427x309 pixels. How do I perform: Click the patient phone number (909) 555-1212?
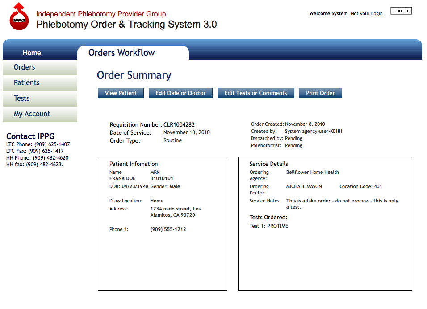(168, 230)
